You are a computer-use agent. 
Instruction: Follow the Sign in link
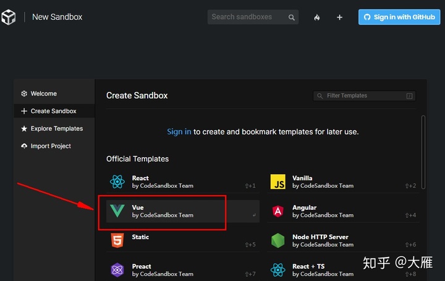click(x=179, y=132)
